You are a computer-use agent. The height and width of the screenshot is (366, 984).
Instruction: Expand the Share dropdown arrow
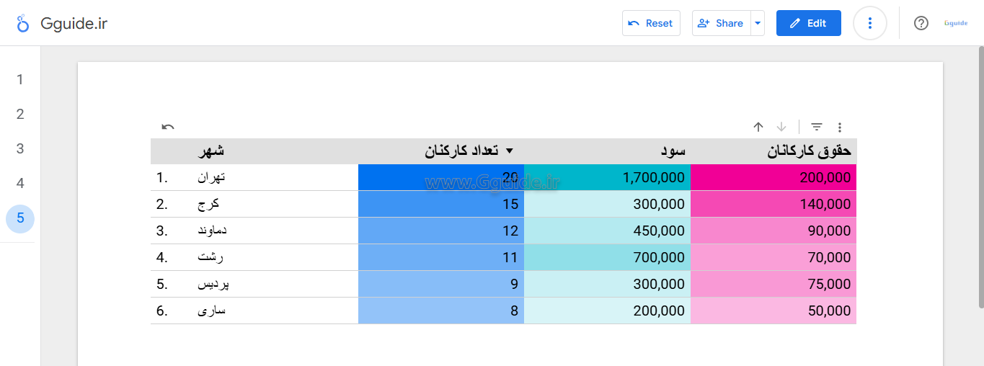coord(757,23)
